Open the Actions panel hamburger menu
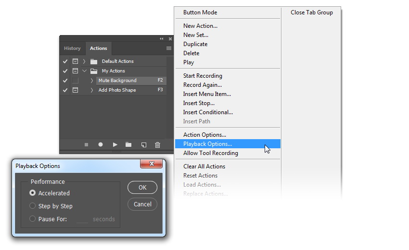 pos(169,48)
